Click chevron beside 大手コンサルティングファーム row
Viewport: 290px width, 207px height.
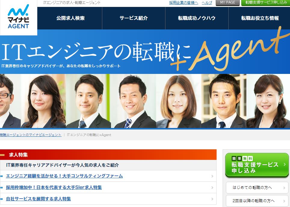tap(212, 176)
